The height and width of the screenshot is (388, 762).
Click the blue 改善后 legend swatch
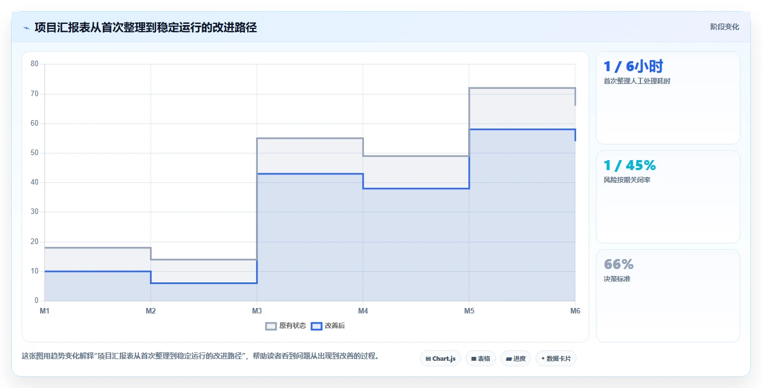coord(316,326)
